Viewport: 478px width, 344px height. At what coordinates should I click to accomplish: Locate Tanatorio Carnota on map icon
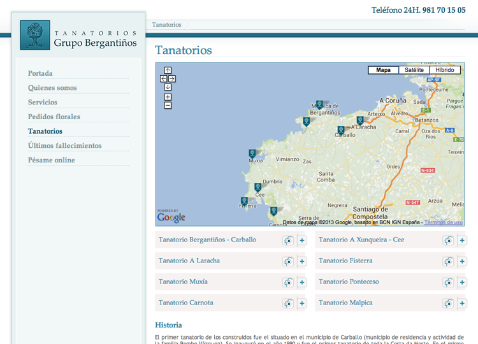point(288,303)
